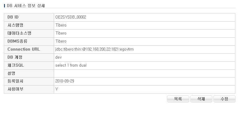This screenshot has width=242, height=117.
Task: Click the 데이타소스명 value Tibero
Action: 61,33
